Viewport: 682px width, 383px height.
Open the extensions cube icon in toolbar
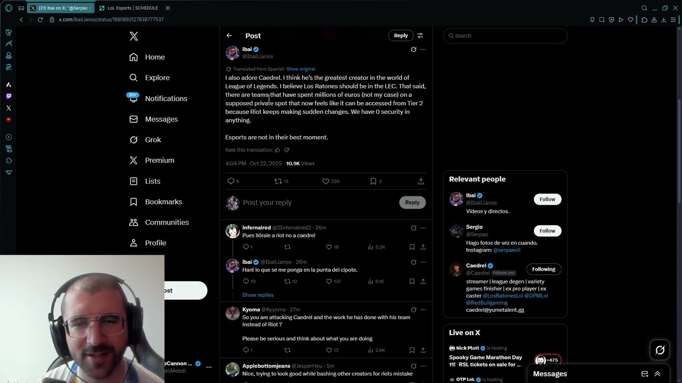click(x=644, y=20)
